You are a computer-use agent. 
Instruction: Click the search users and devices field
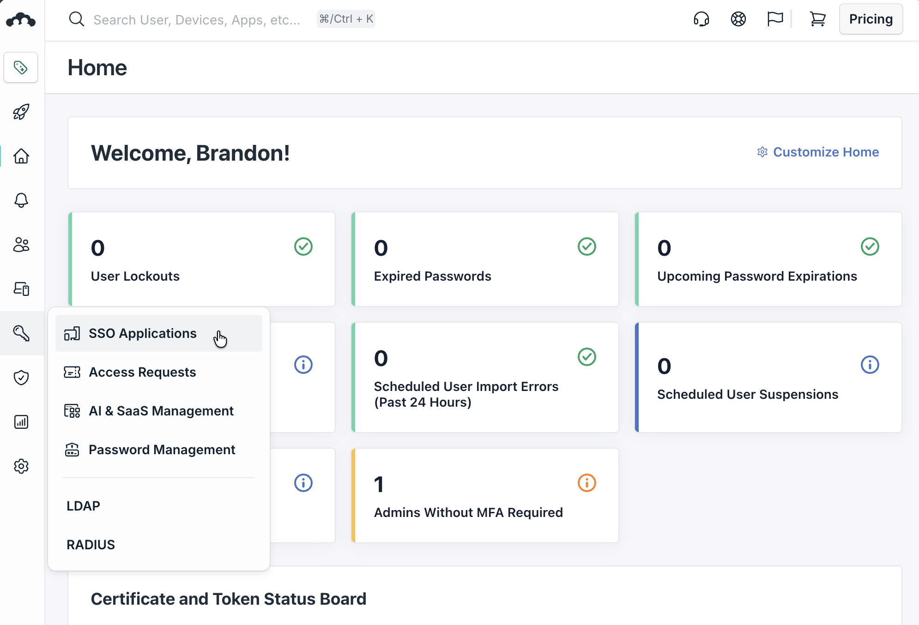click(196, 19)
